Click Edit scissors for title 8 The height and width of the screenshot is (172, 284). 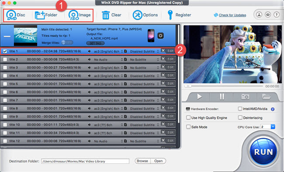[168, 108]
